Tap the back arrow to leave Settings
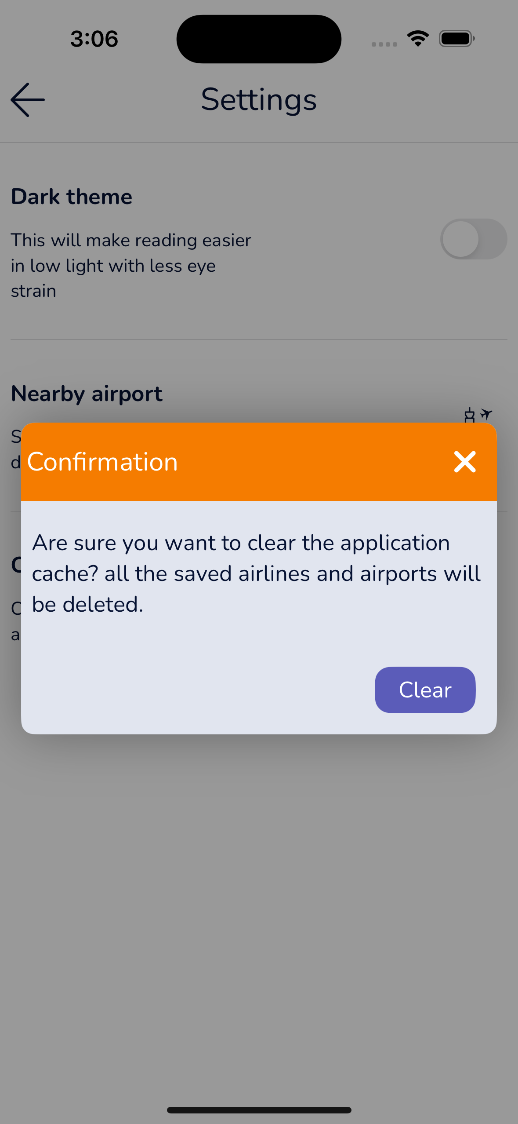Image resolution: width=518 pixels, height=1124 pixels. point(26,100)
